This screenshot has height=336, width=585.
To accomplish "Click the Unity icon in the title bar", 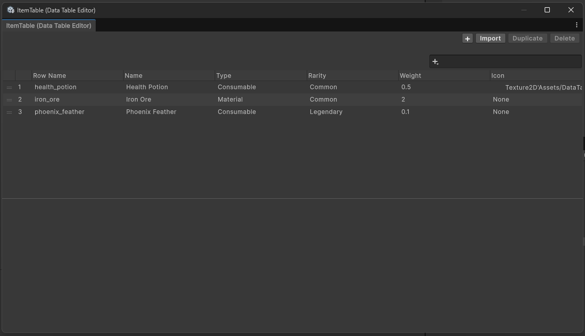I will [x=10, y=10].
